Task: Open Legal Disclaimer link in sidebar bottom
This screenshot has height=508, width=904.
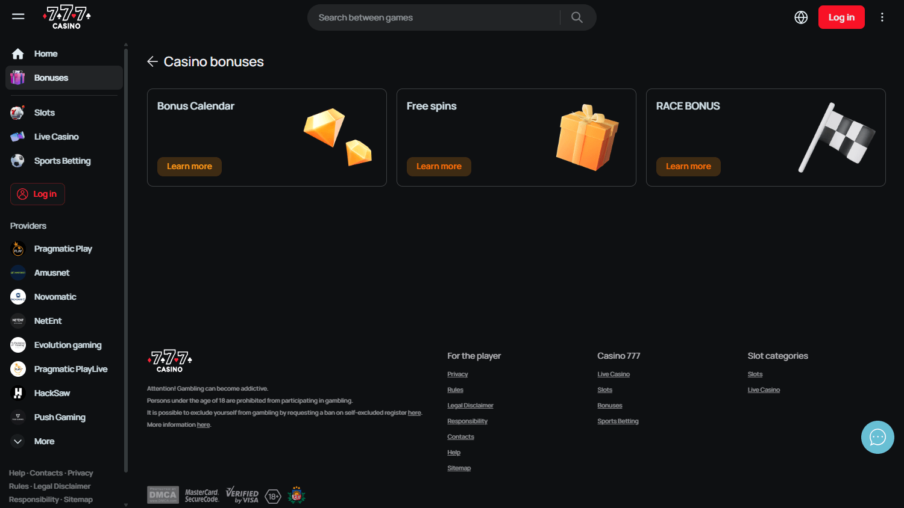Action: coord(62,486)
